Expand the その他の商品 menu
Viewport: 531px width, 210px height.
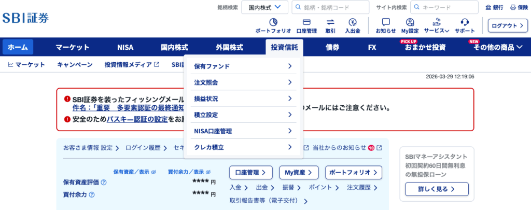click(498, 47)
